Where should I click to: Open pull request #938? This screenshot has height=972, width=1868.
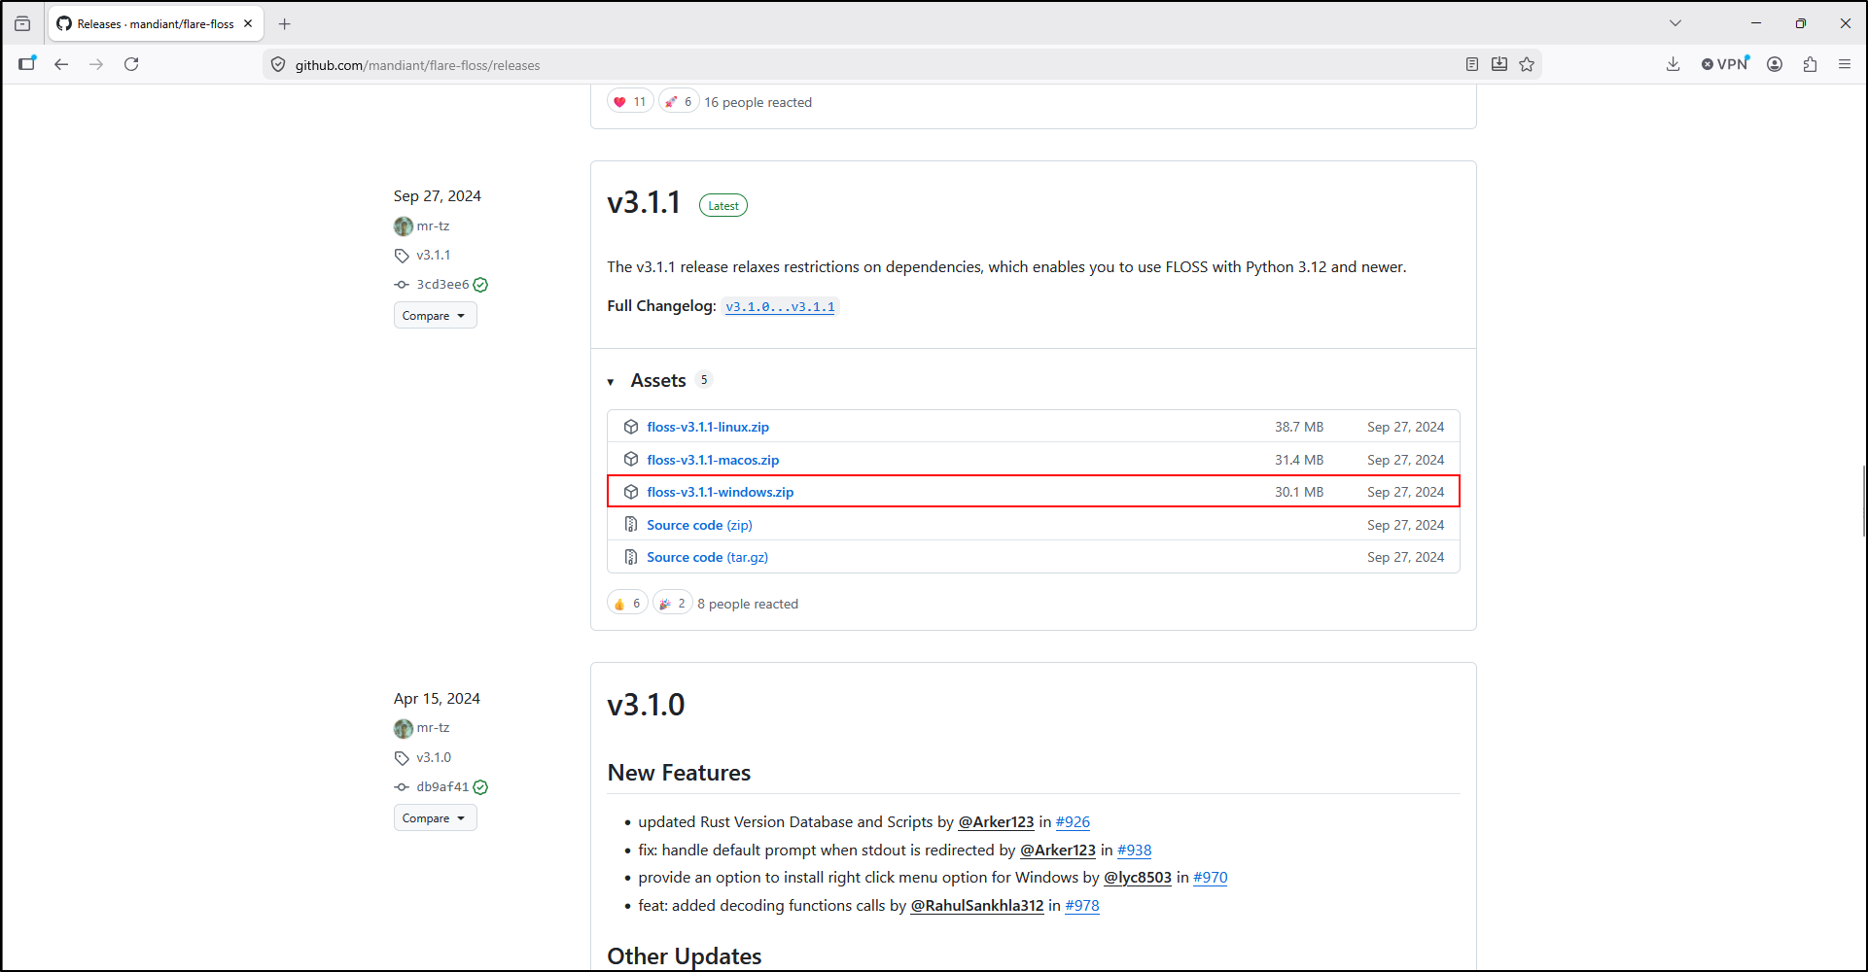(1134, 850)
